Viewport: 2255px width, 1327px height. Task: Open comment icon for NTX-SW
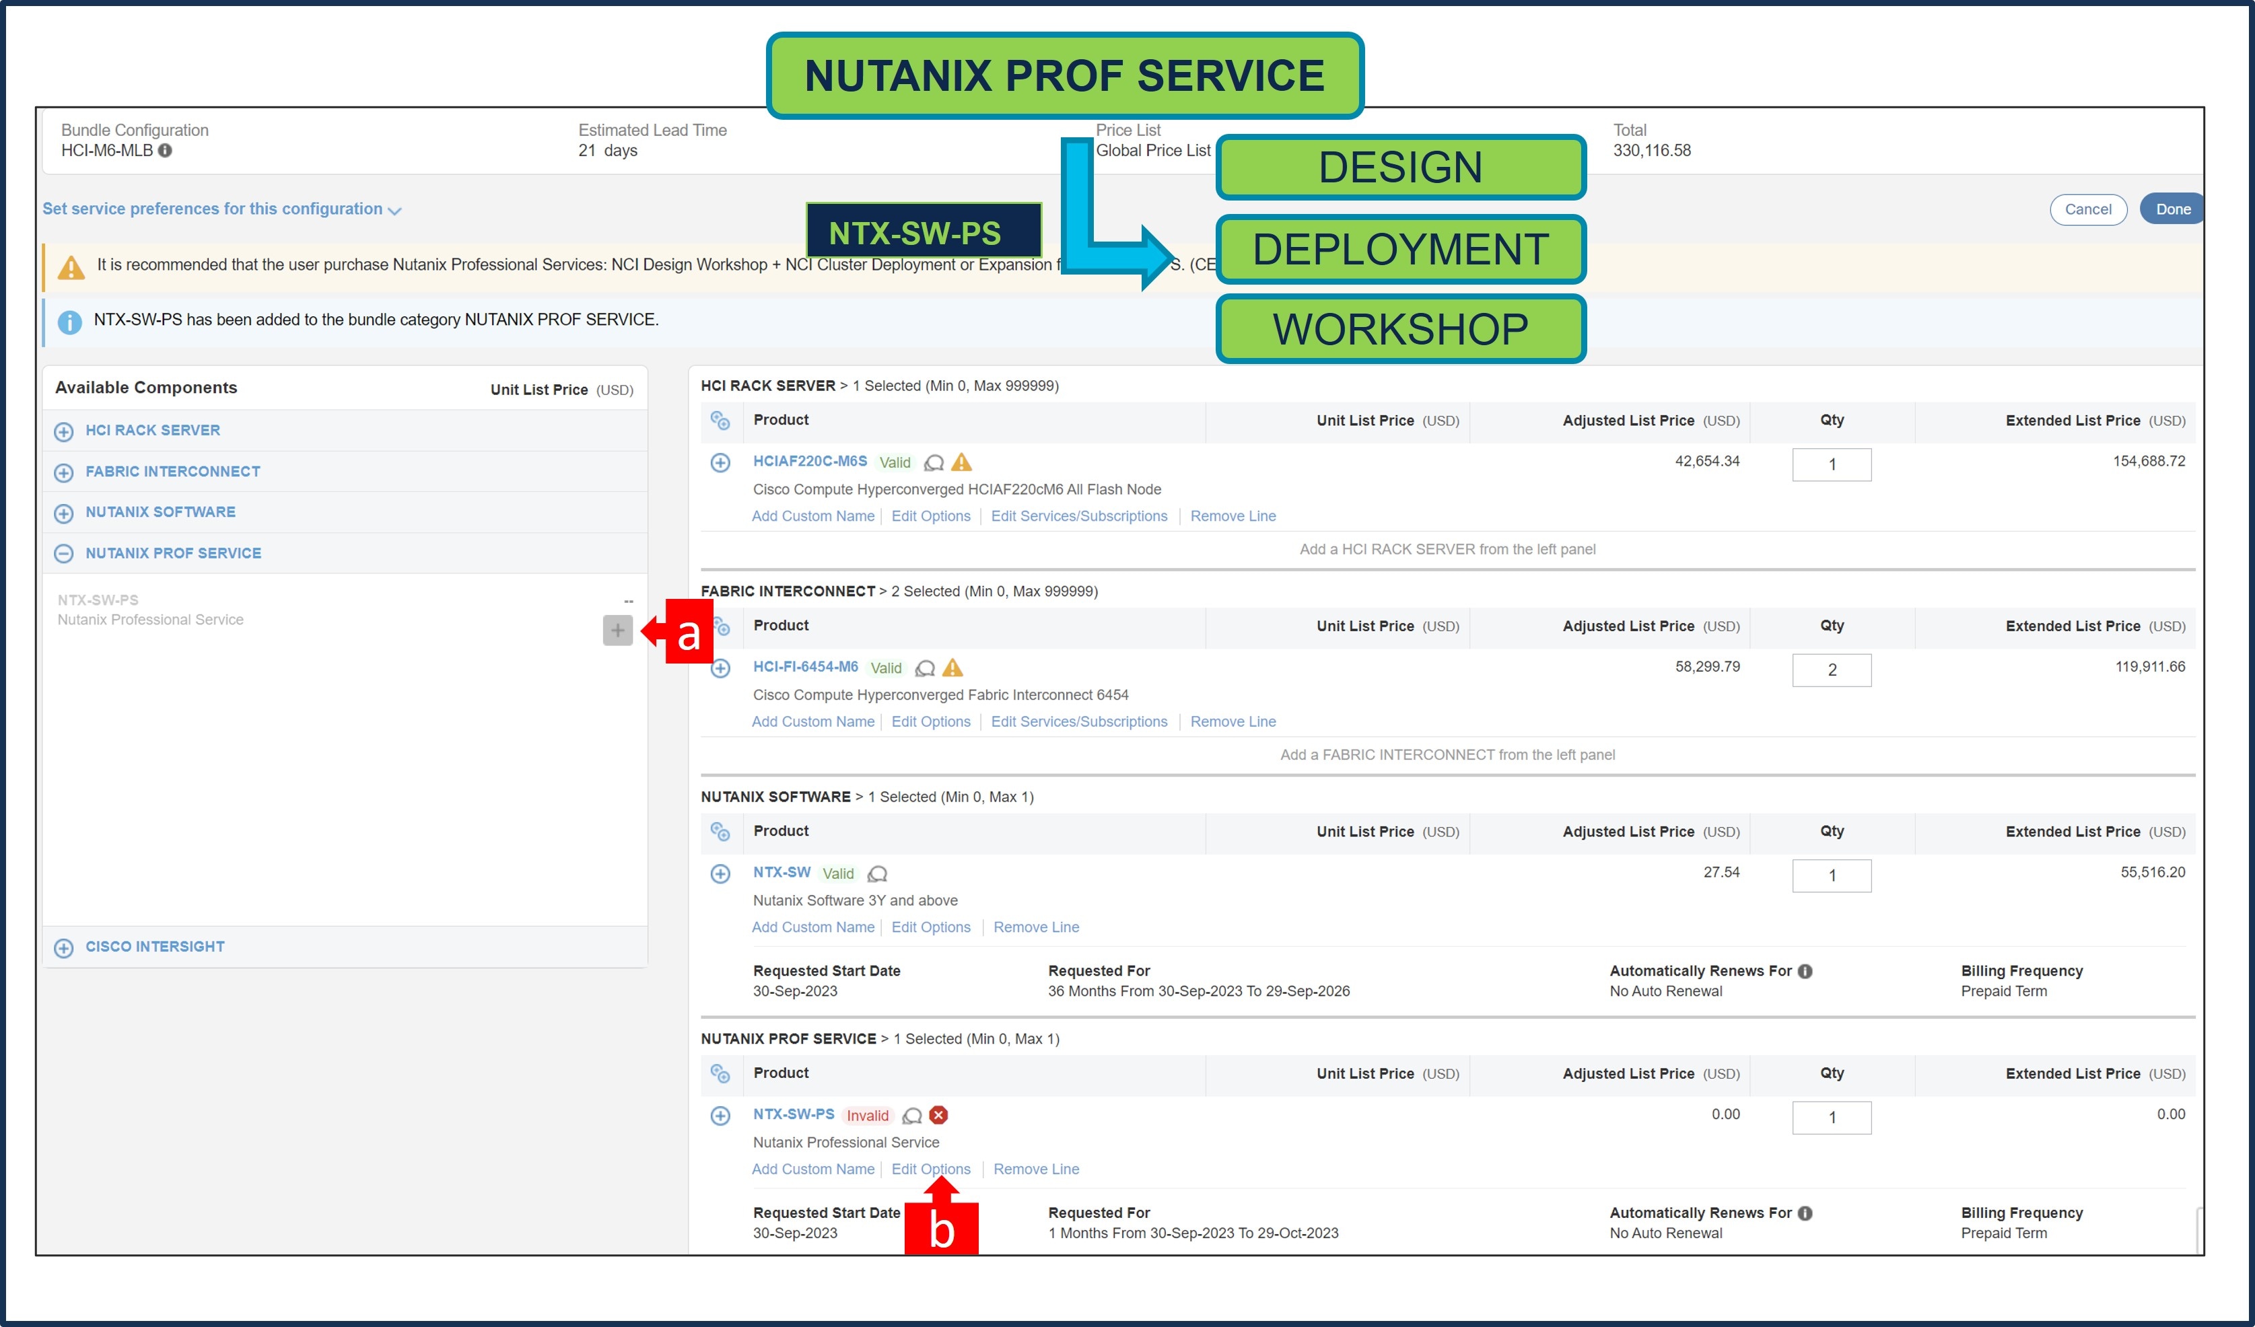pos(878,874)
